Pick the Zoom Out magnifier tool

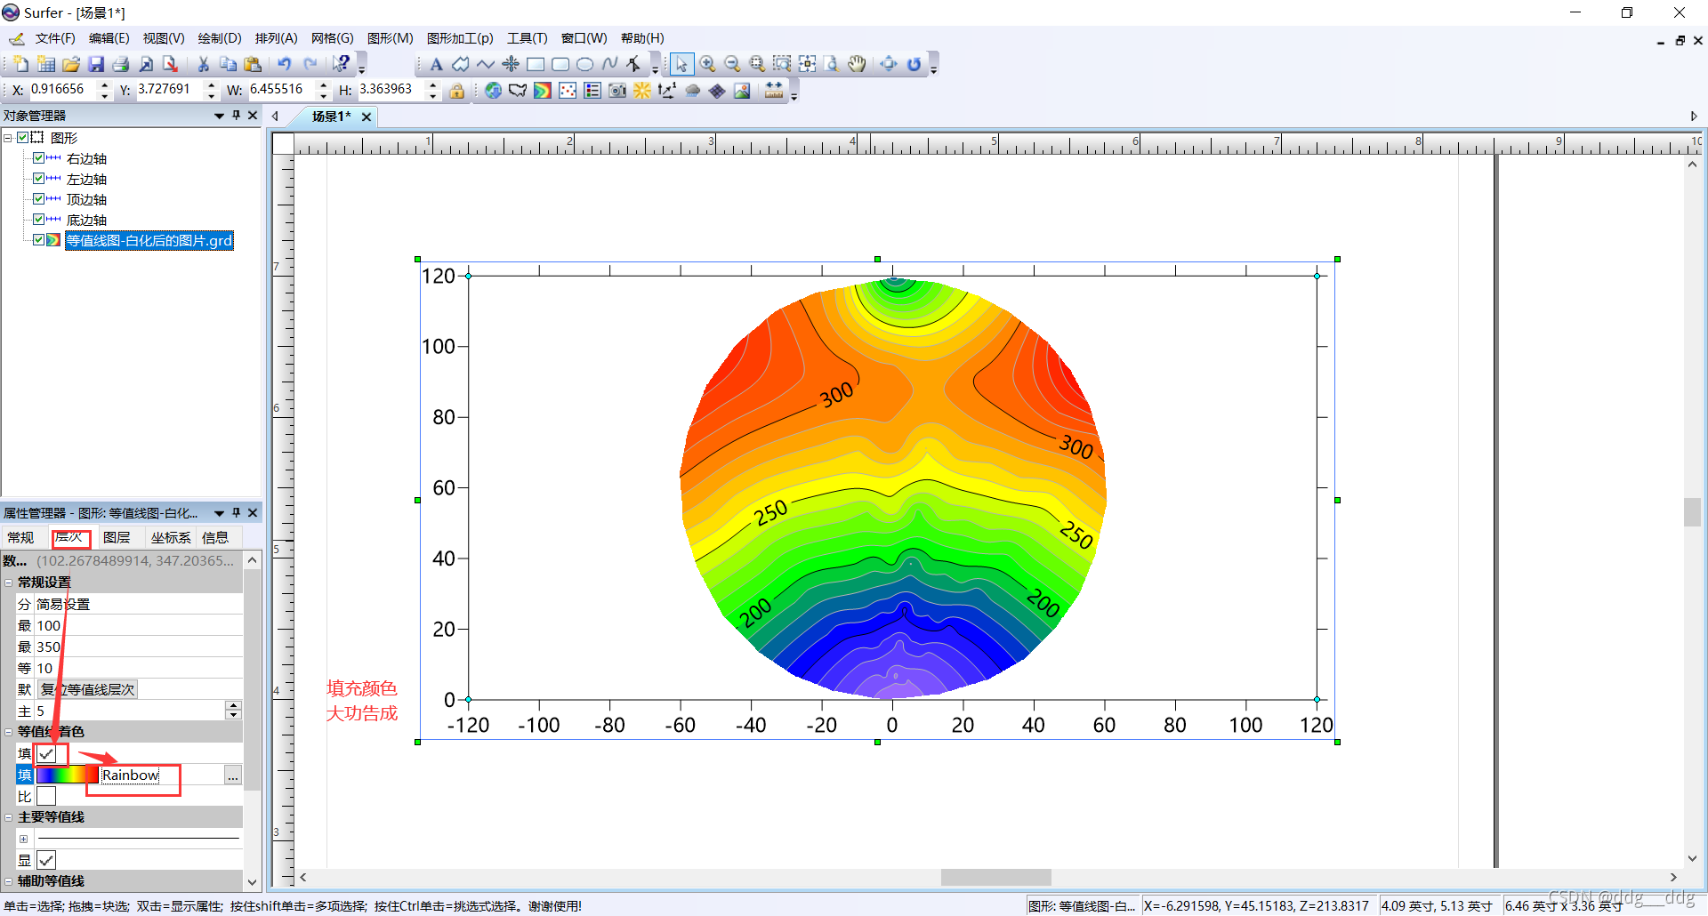(x=732, y=64)
